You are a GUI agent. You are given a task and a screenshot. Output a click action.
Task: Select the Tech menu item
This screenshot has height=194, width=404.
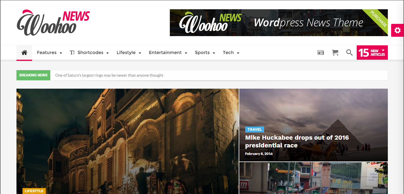tap(228, 53)
